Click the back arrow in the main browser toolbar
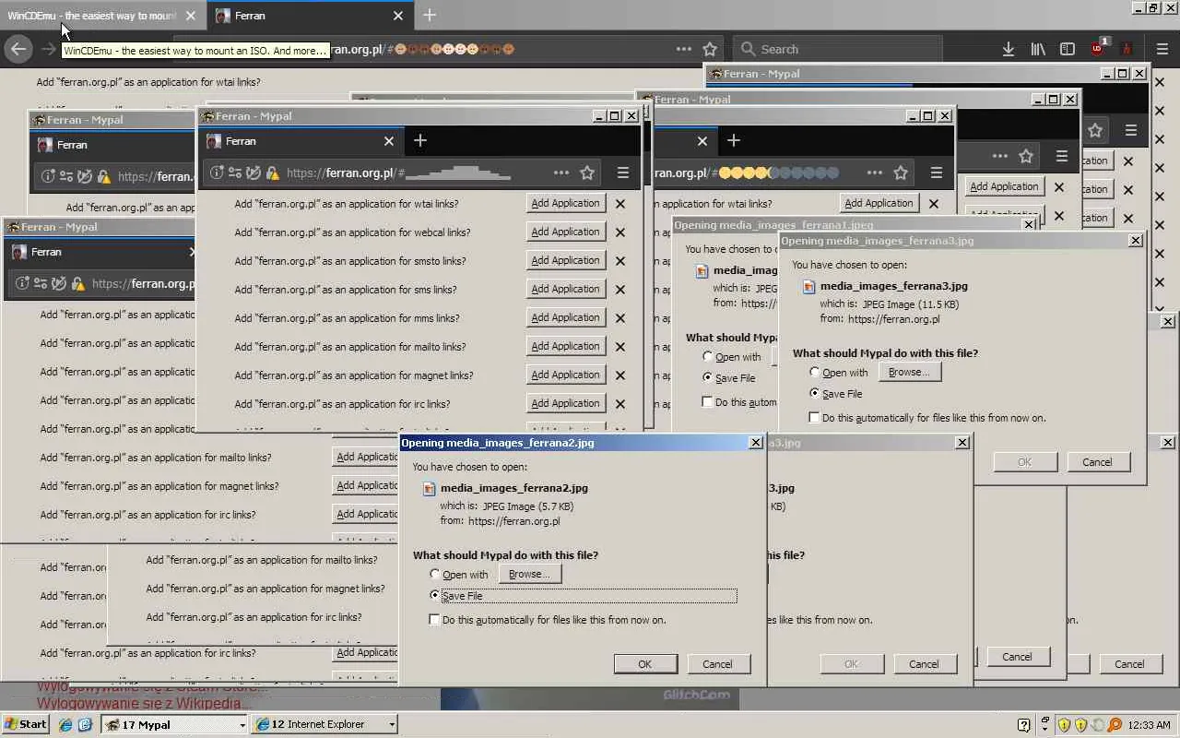 point(18,49)
